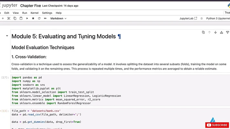Click the Model Evaluation Techniques heading
Viewport: 230px width, 129px height.
[x=43, y=47]
